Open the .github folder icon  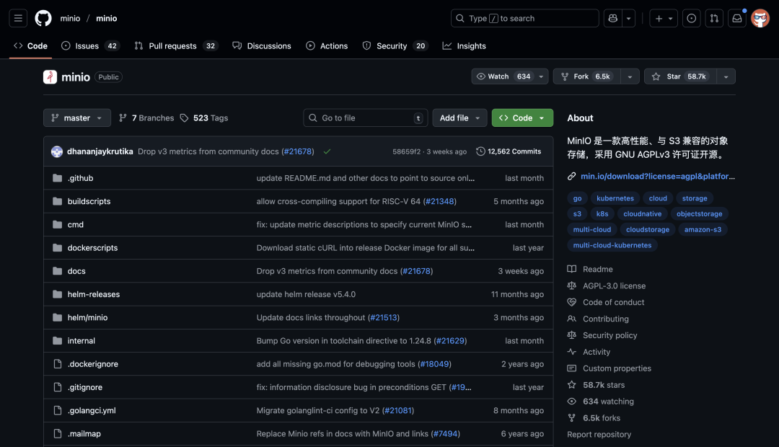coord(58,178)
